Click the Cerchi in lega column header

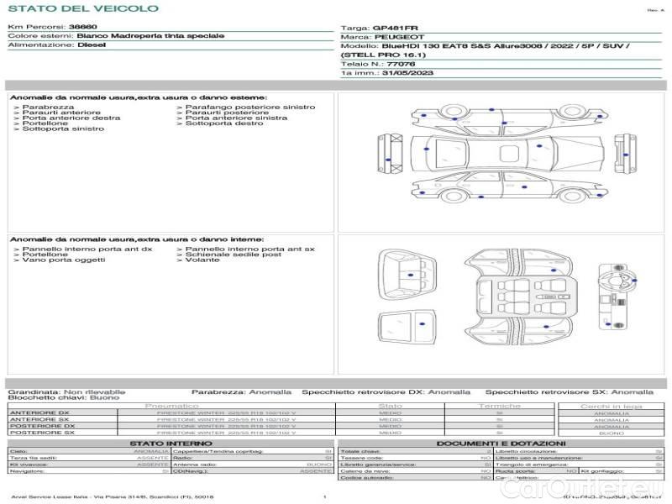[611, 406]
